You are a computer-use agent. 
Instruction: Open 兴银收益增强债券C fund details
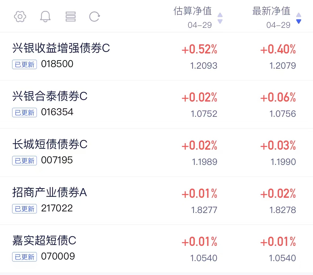pos(156,56)
